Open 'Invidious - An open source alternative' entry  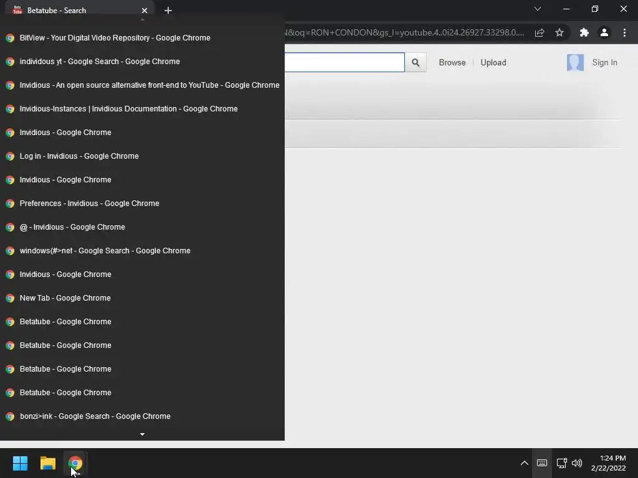click(142, 85)
